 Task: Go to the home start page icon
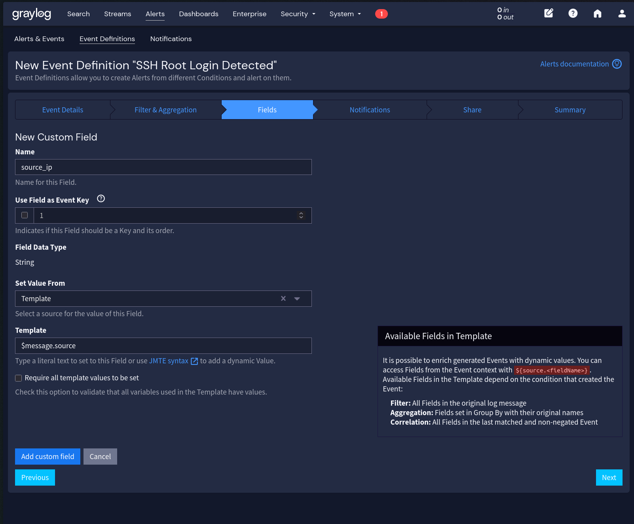point(597,14)
